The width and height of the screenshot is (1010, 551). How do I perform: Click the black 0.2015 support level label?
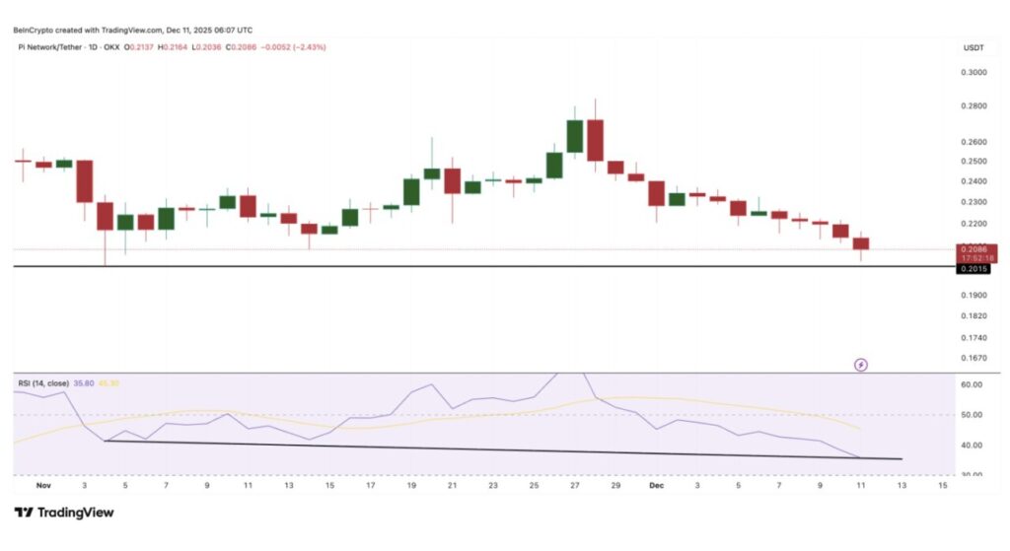pyautogui.click(x=974, y=268)
